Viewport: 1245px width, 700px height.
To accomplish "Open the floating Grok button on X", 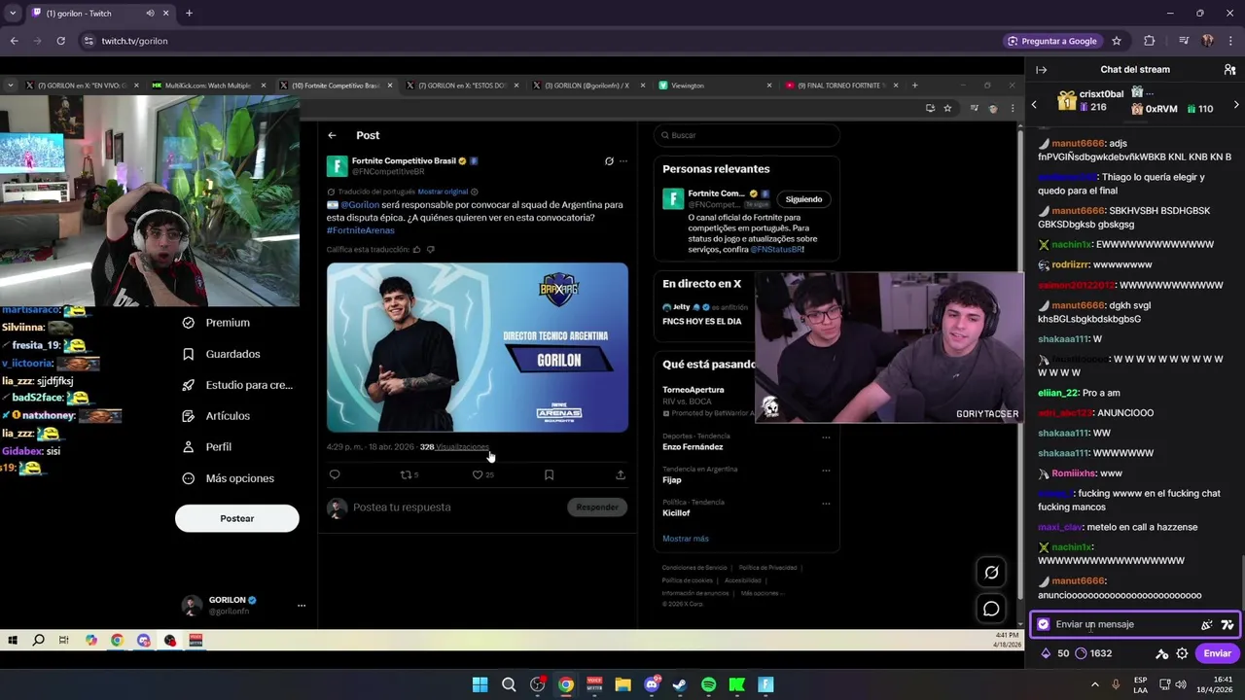I will [991, 573].
